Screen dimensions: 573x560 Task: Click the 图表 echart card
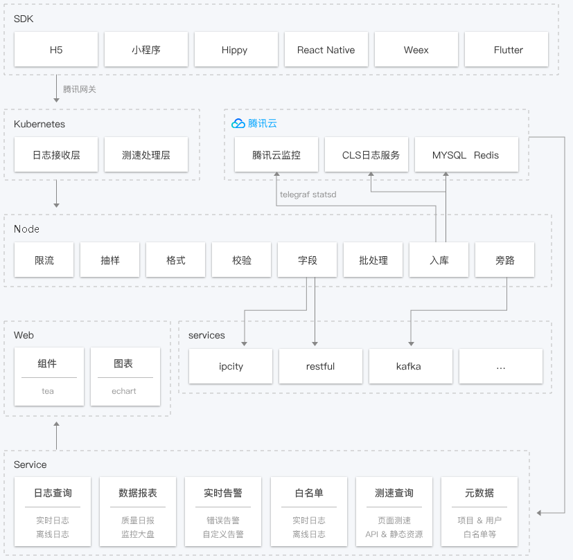[125, 377]
